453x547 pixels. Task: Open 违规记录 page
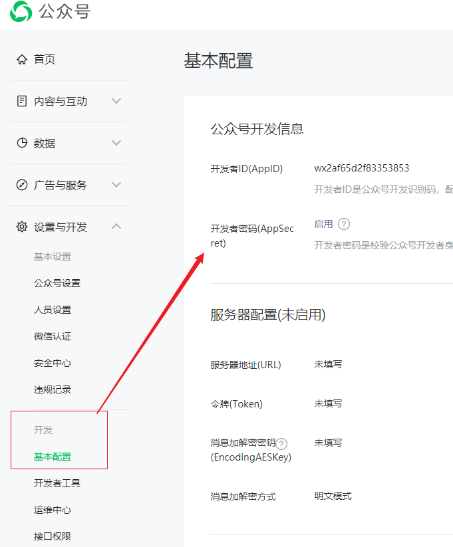pyautogui.click(x=53, y=389)
